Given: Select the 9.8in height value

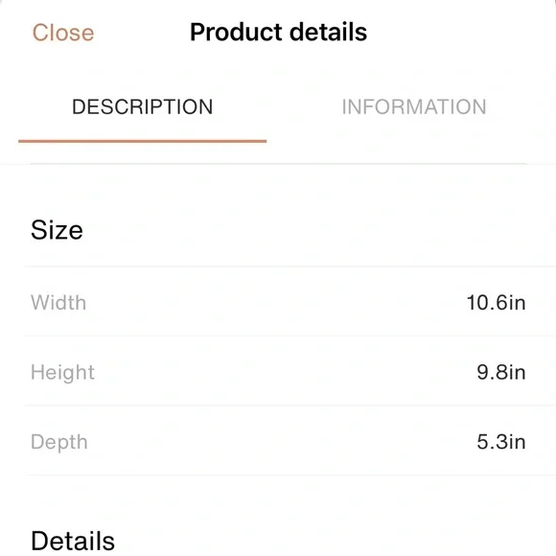Looking at the screenshot, I should point(500,372).
